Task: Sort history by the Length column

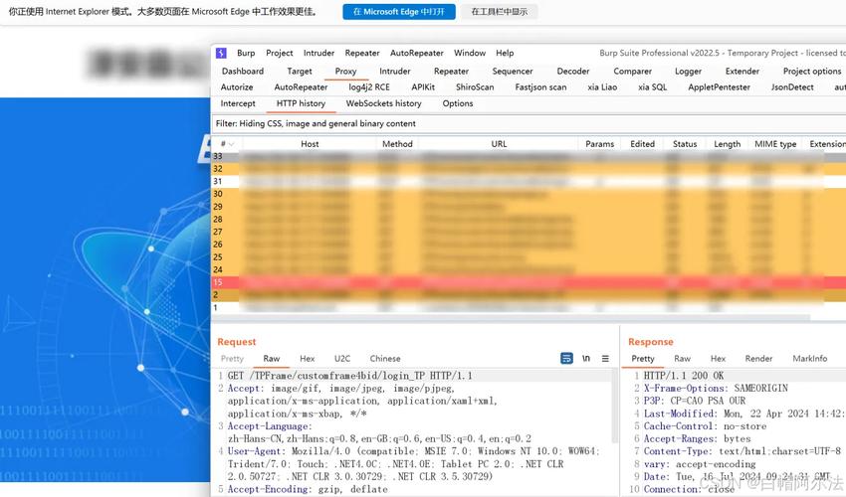Action: (x=727, y=144)
